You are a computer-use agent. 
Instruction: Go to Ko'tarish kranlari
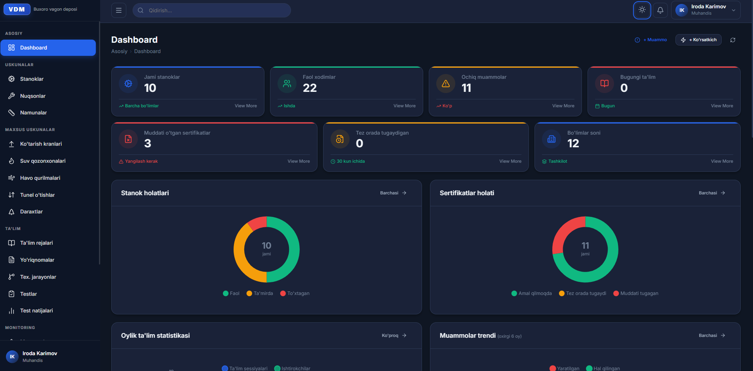(48, 144)
